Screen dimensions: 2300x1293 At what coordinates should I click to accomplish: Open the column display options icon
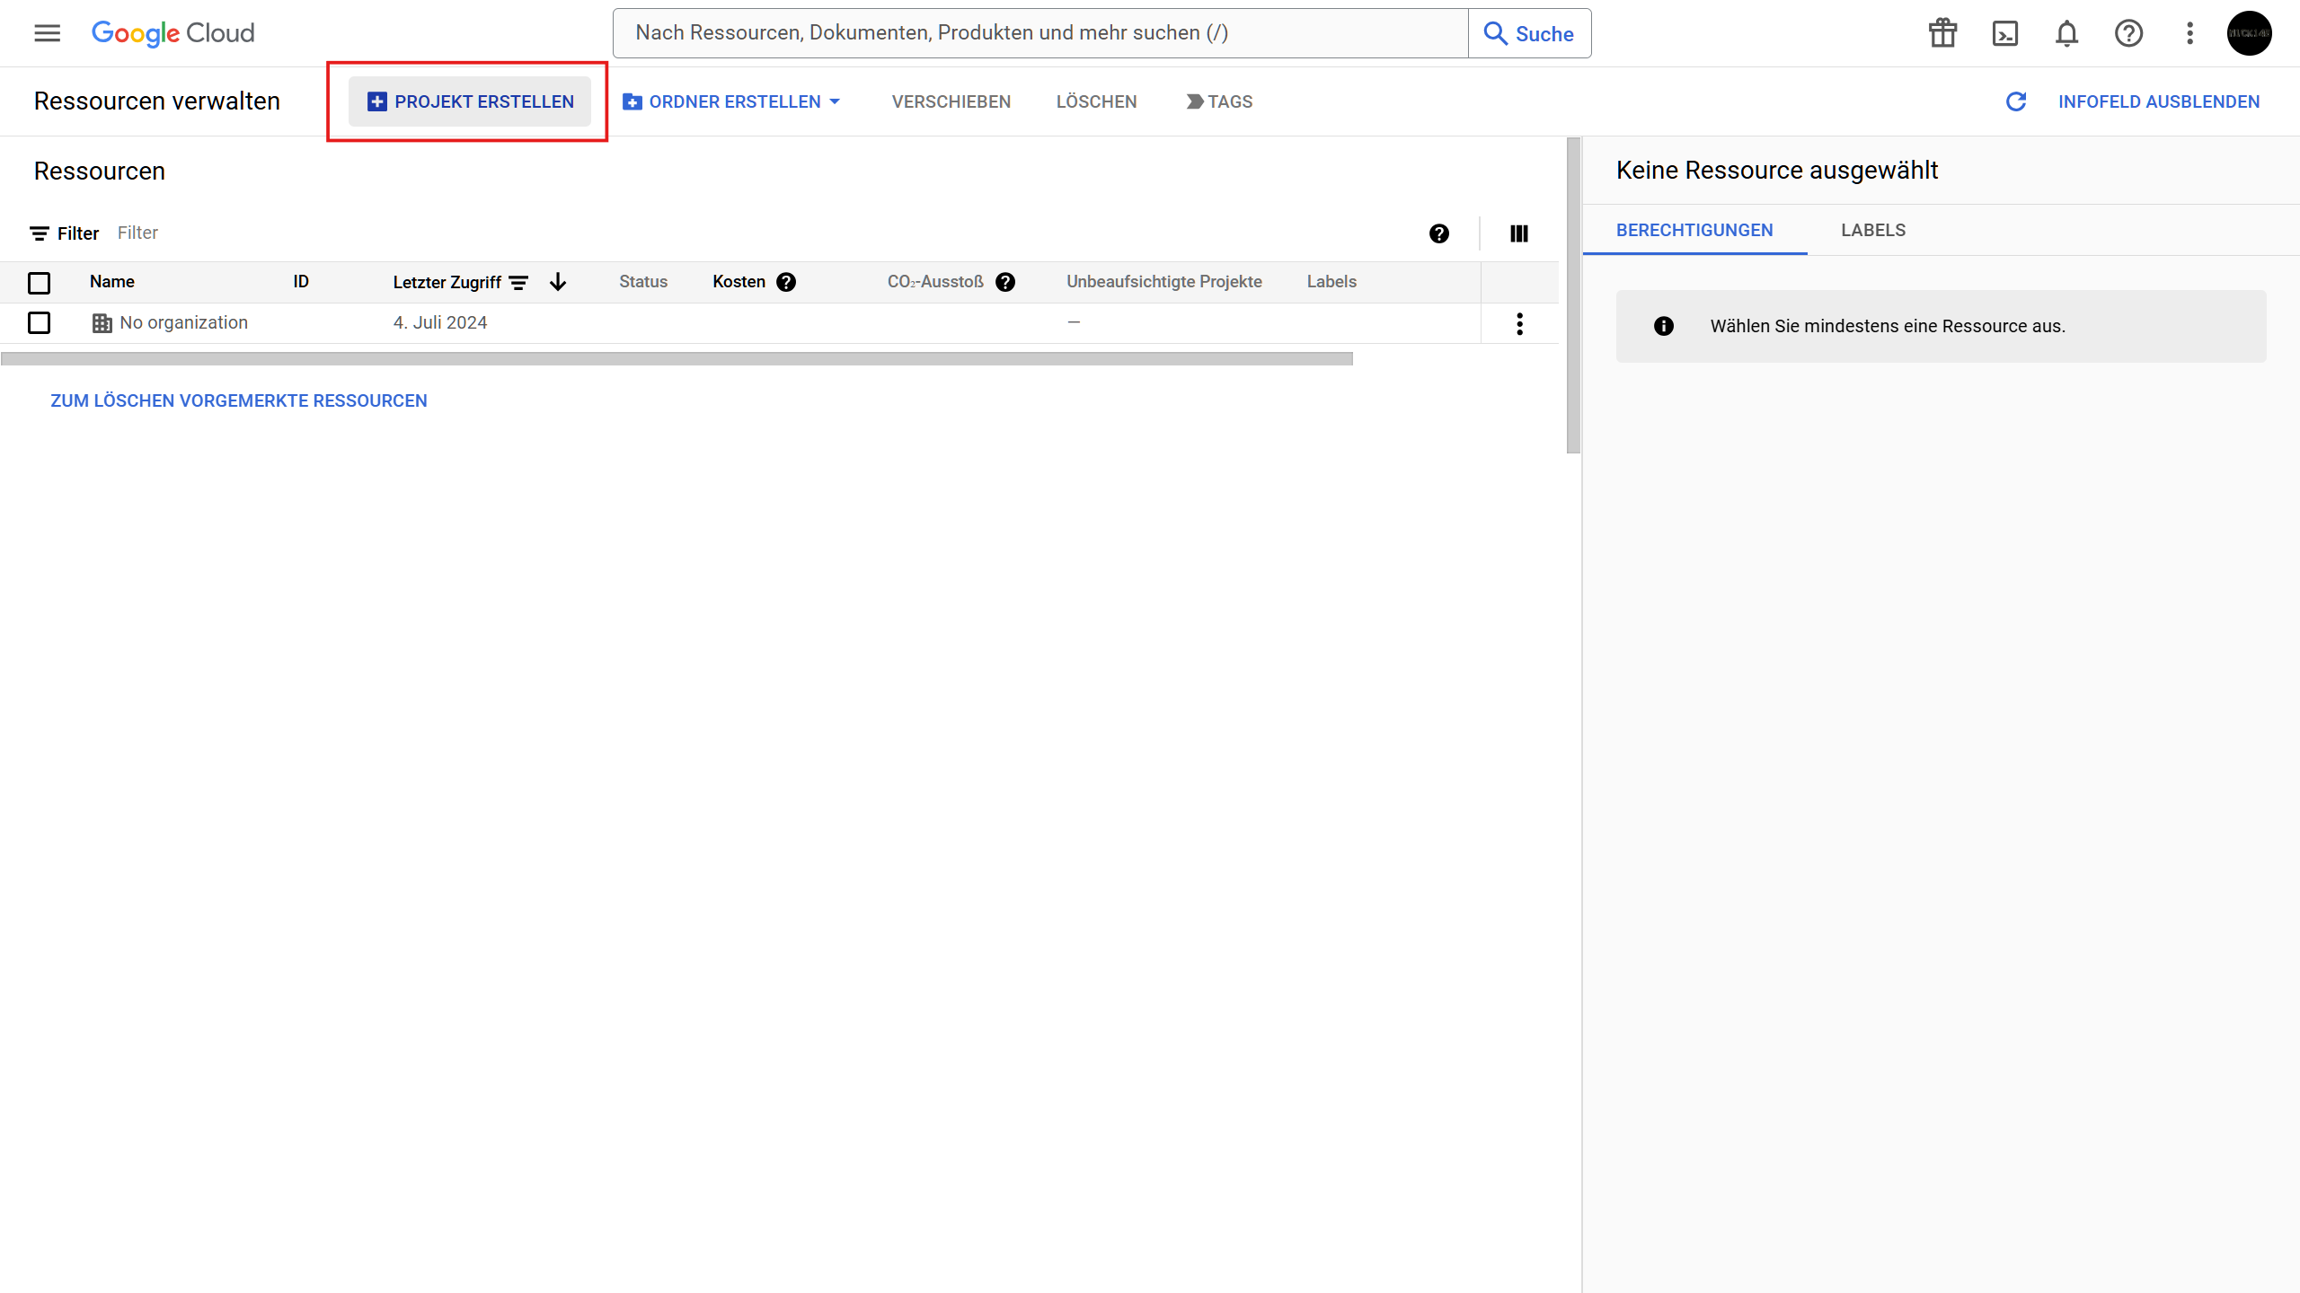click(1518, 233)
